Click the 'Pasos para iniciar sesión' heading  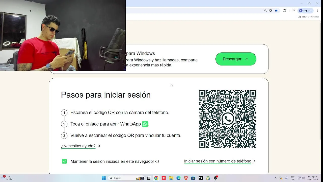click(106, 95)
